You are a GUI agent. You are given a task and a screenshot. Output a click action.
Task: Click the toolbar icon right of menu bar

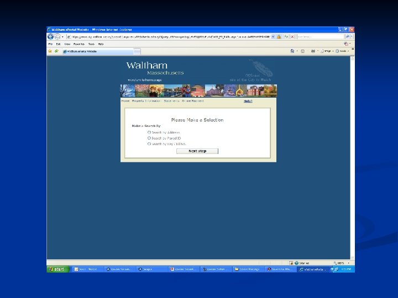point(346,44)
